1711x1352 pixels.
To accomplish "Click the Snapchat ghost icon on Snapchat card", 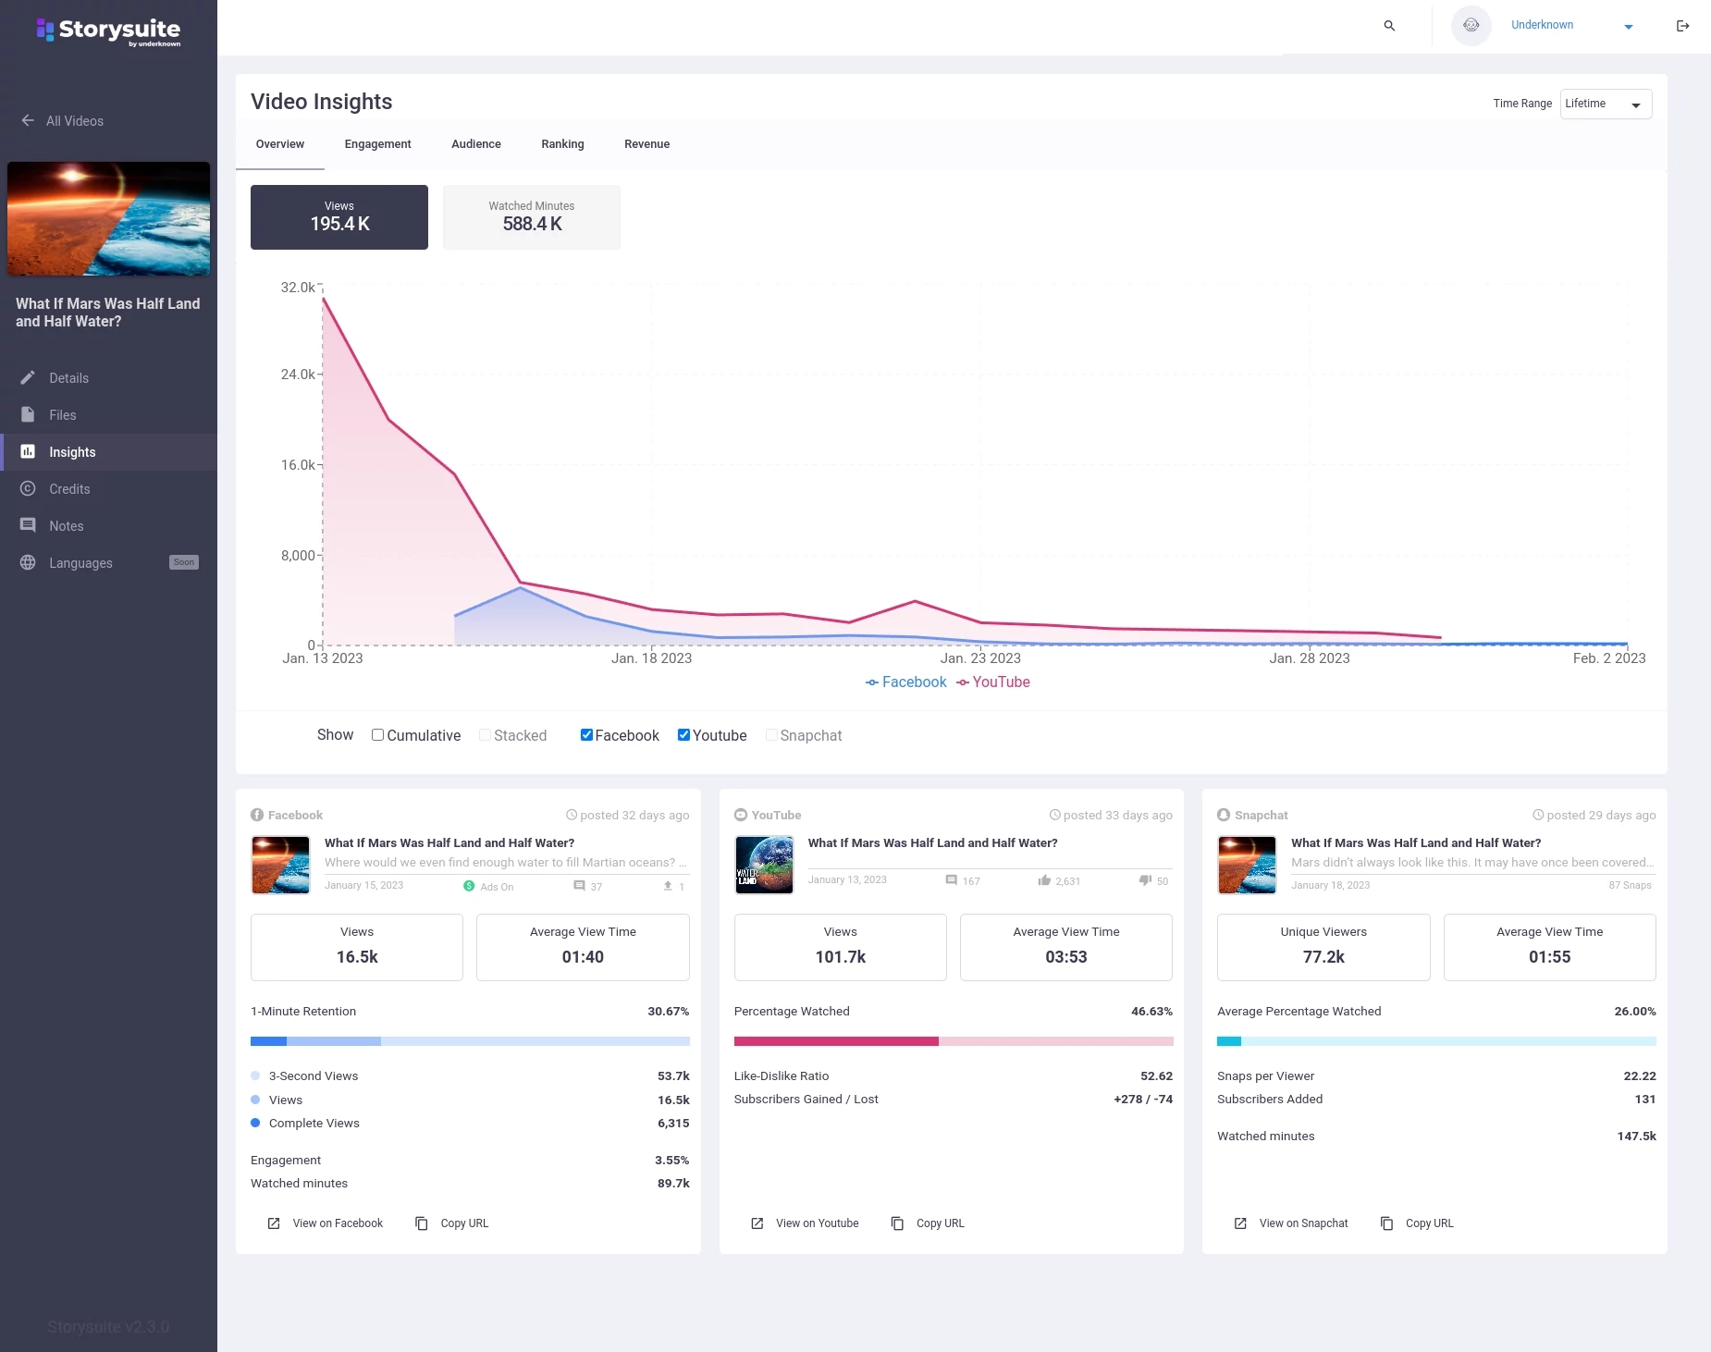I will (x=1224, y=815).
